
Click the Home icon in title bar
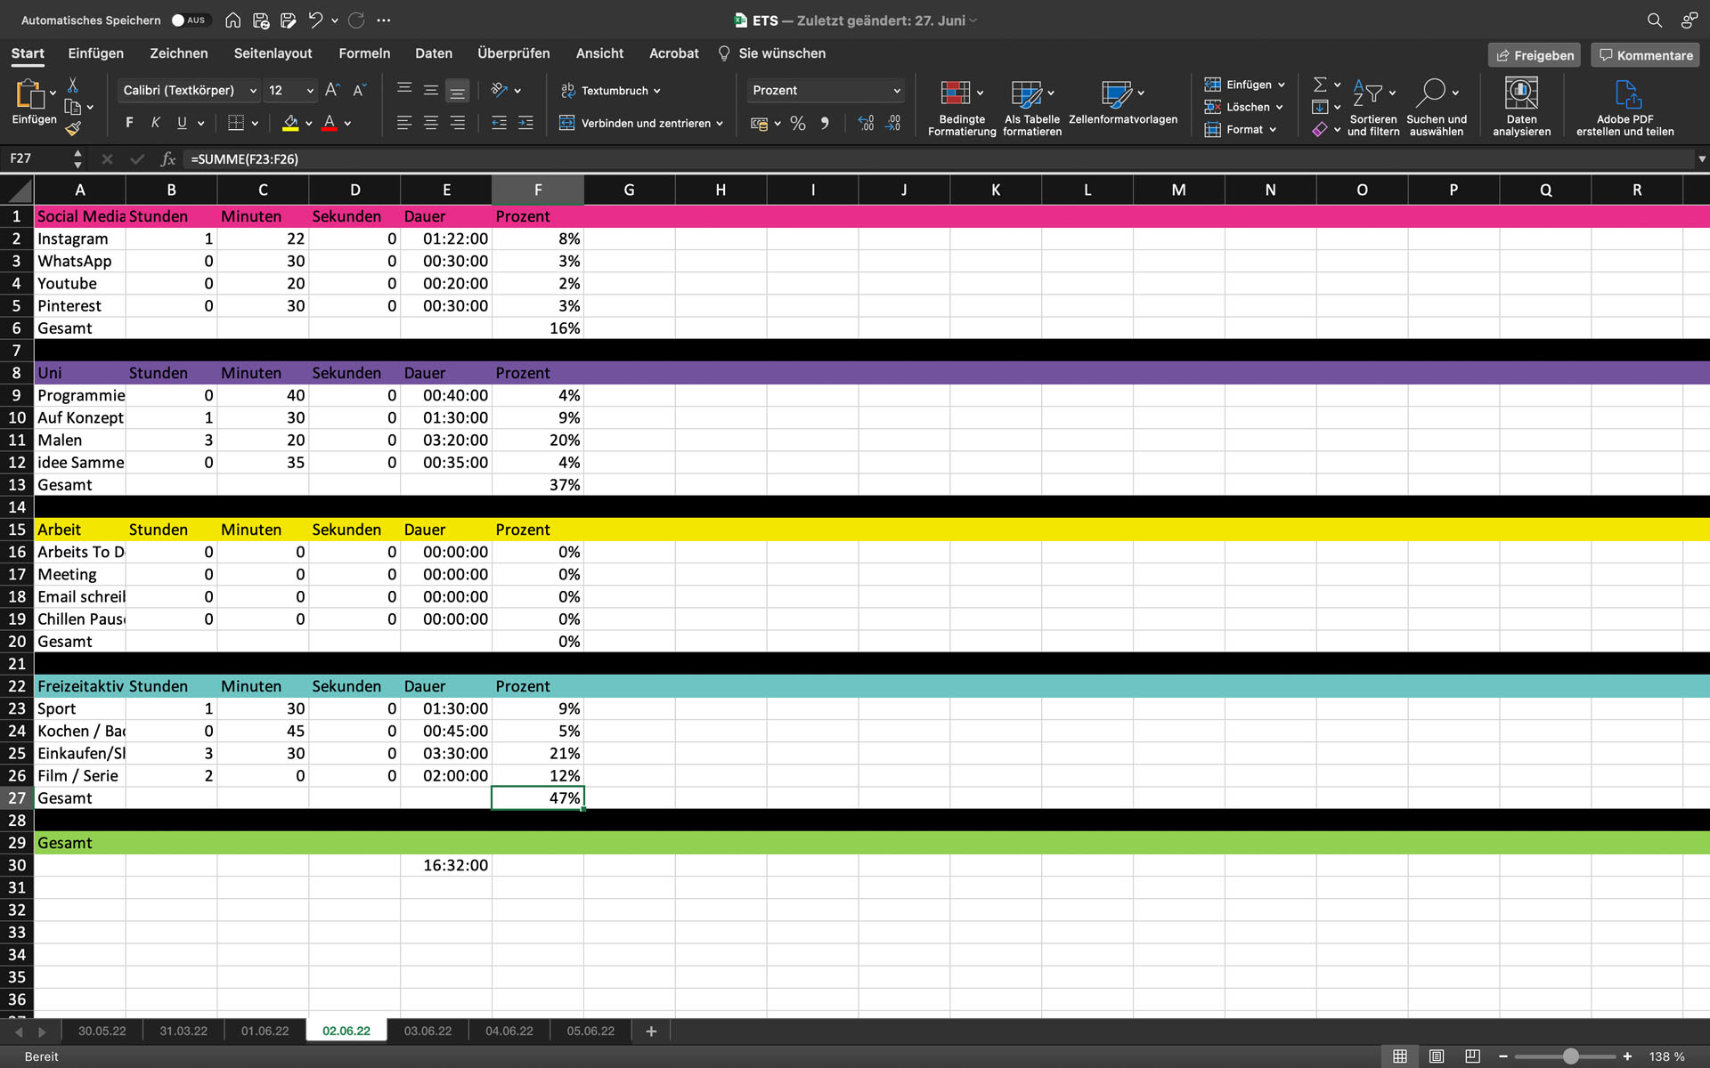(x=232, y=20)
